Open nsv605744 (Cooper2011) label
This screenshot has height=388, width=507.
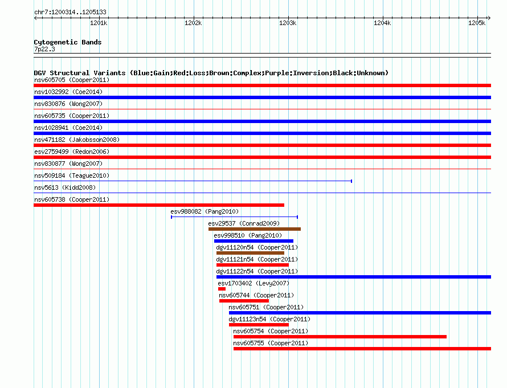coord(256,295)
